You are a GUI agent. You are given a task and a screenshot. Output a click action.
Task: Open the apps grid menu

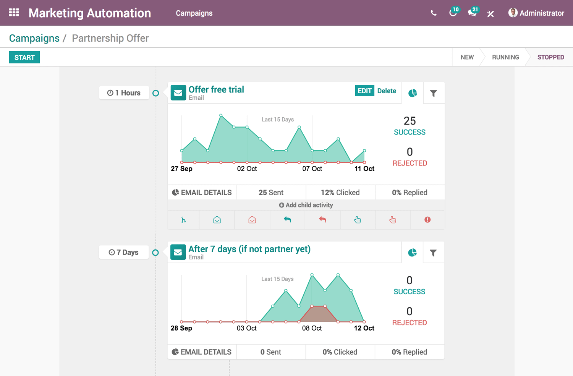(x=14, y=12)
